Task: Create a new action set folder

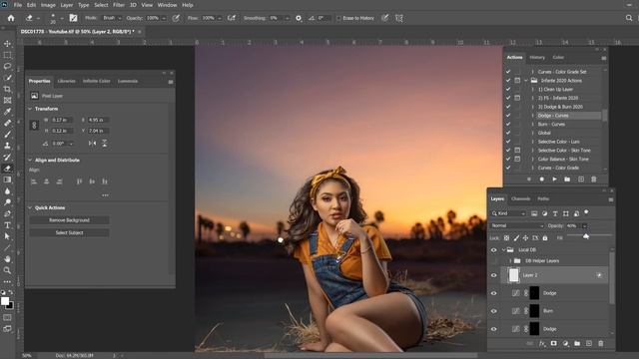Action: point(567,179)
